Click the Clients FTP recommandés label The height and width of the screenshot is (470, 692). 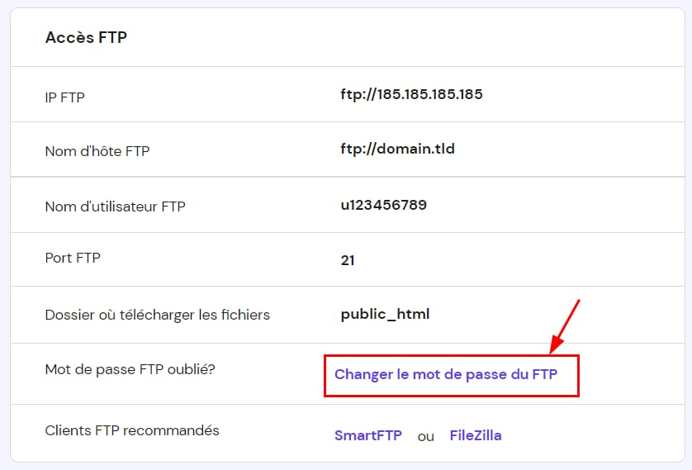131,430
